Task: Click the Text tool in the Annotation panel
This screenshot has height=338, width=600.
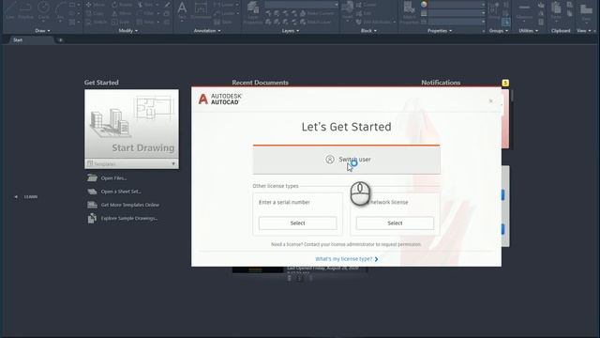Action: [x=182, y=10]
